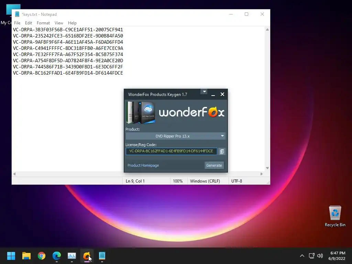Minimize the Notepad window
Viewport: 352px width, 264px height.
[231, 14]
